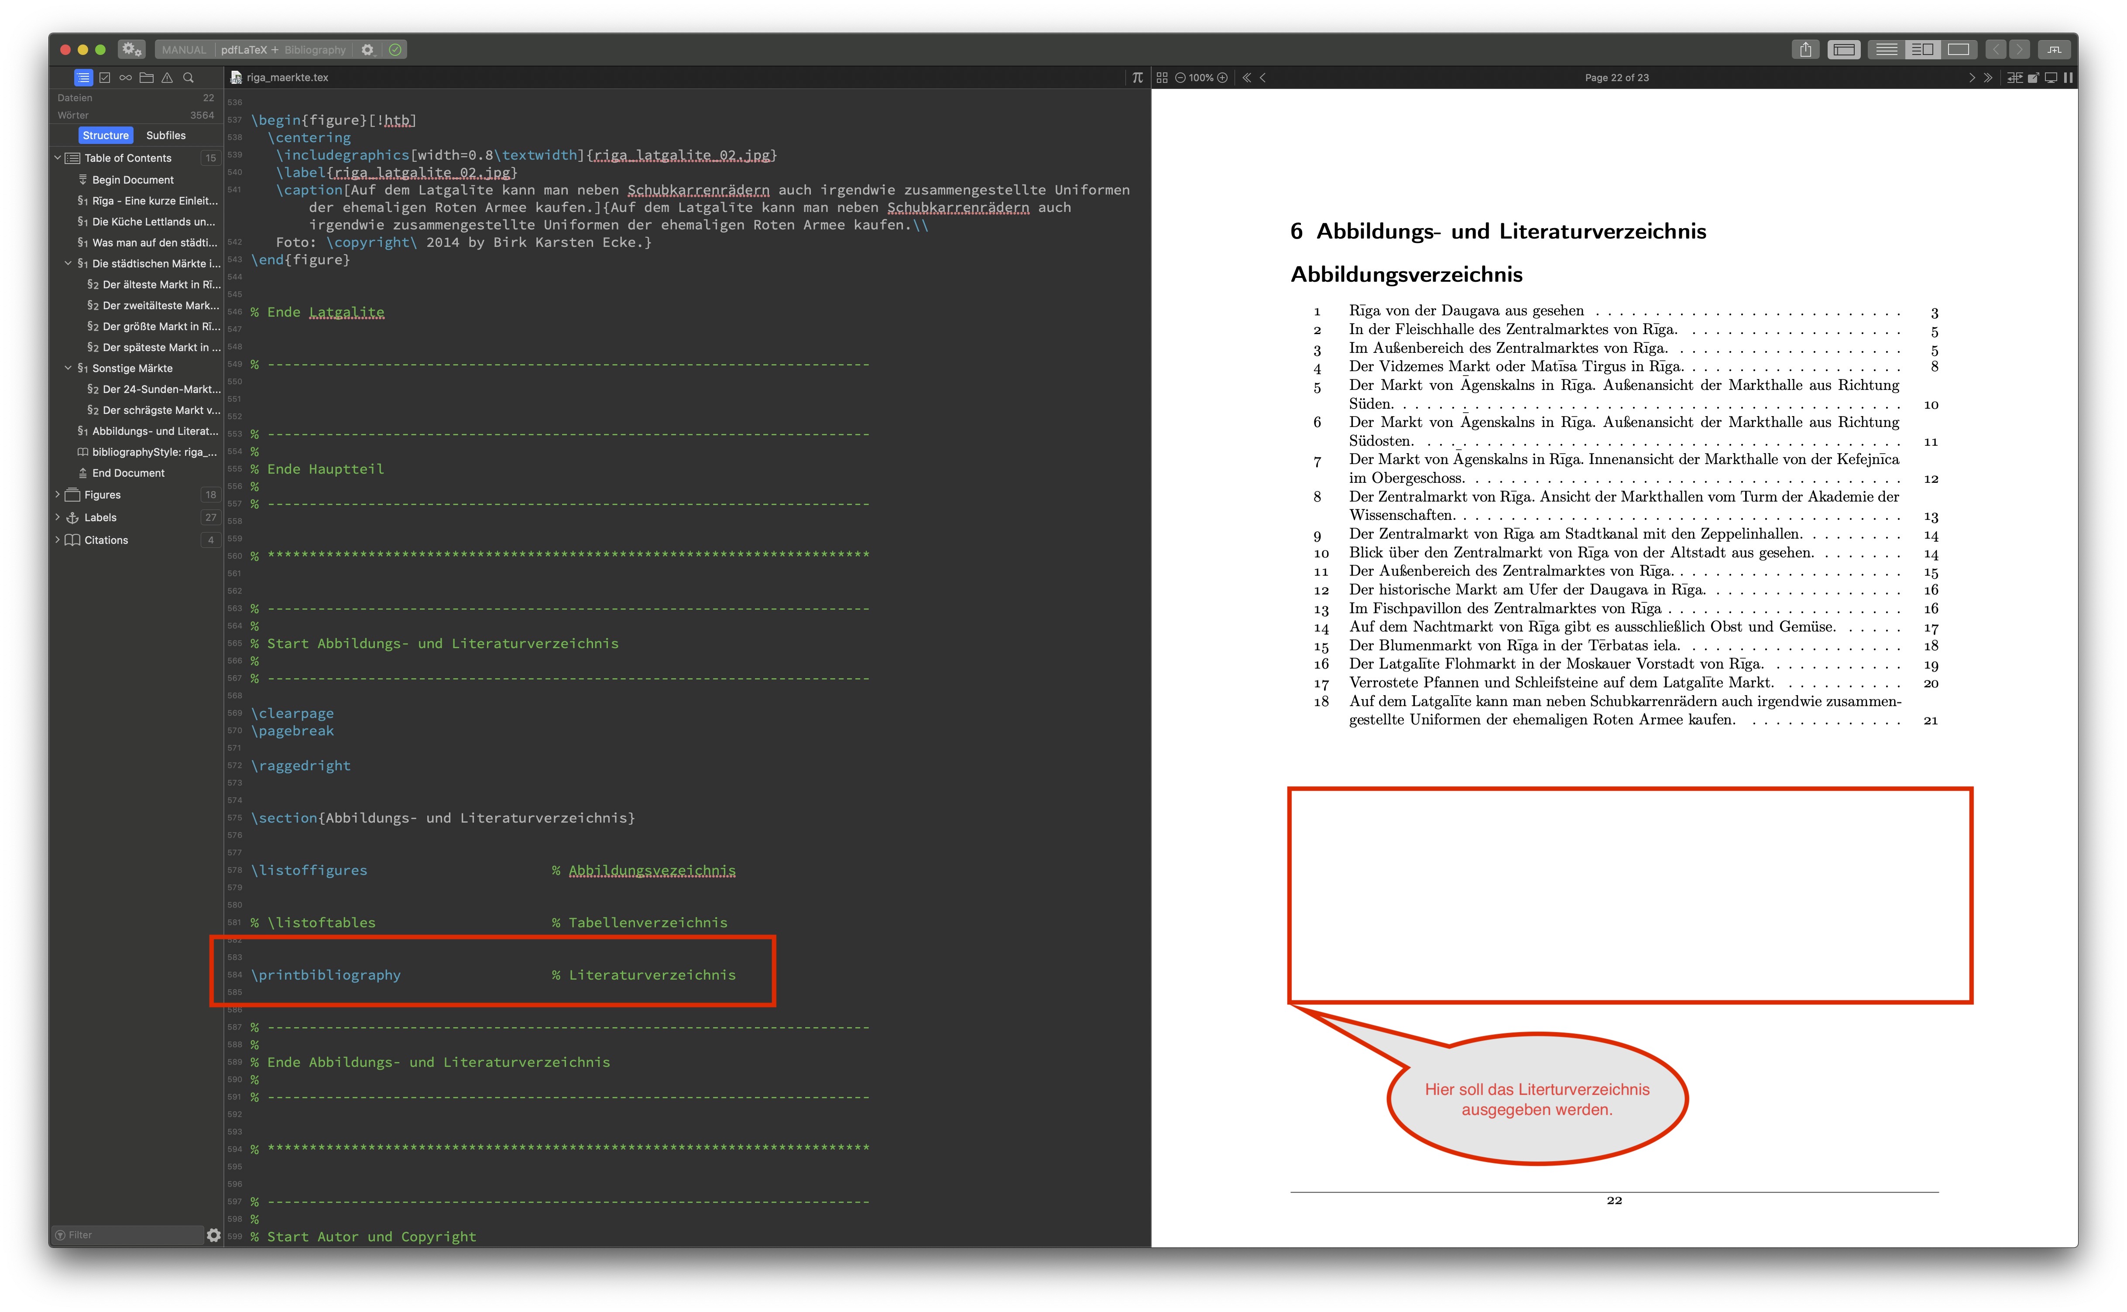Select Der späteste Markt subsection
This screenshot has height=1312, width=2127.
coord(154,347)
